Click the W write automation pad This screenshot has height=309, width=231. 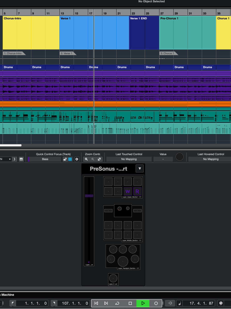point(128,191)
